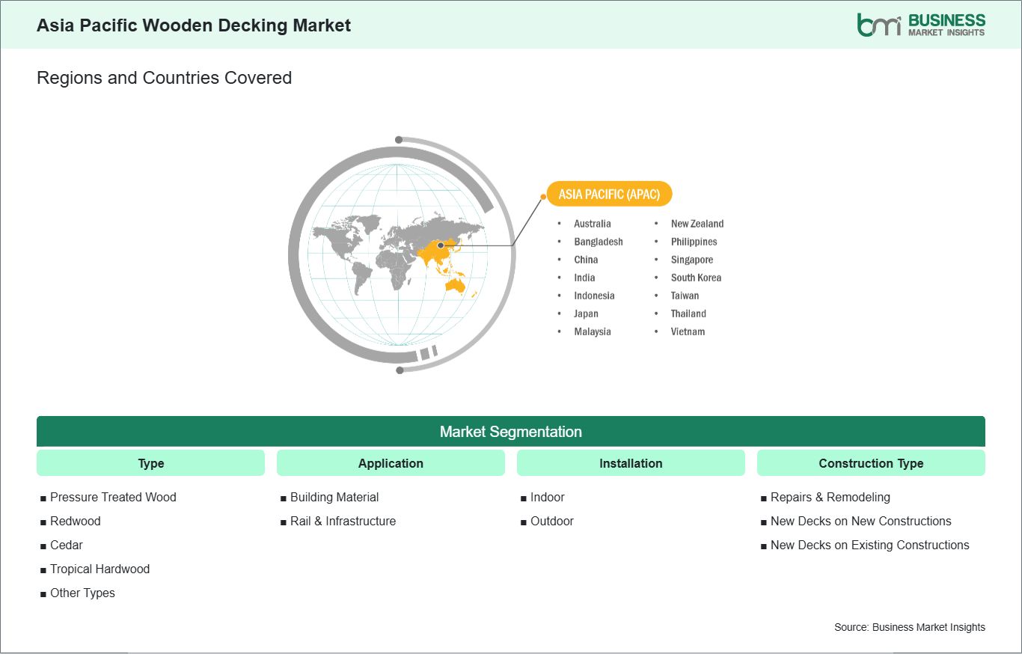The width and height of the screenshot is (1022, 654).
Task: Click New Zealand in the country list
Action: pos(697,224)
